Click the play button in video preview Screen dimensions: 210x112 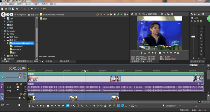click(x=152, y=53)
